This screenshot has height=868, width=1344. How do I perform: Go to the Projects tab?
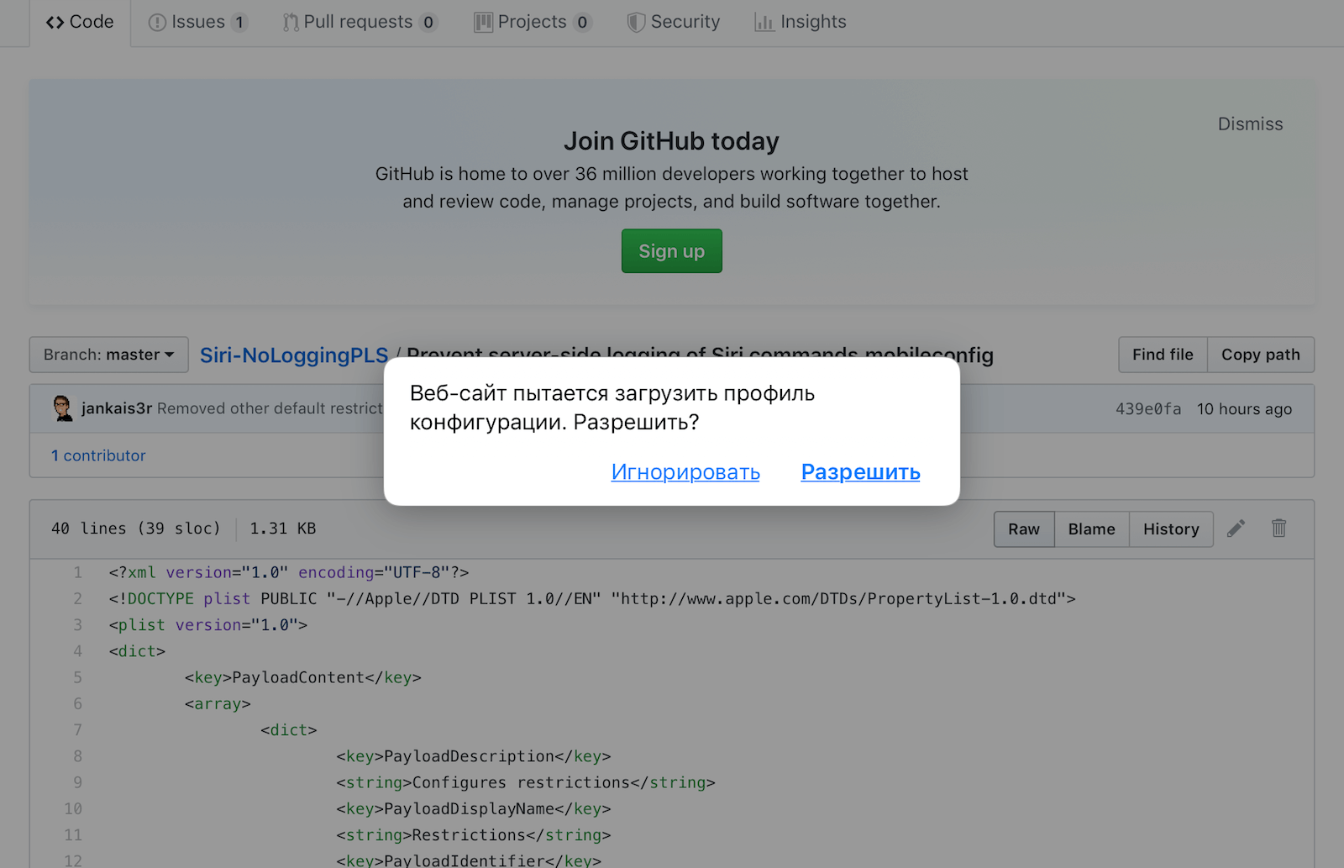coord(533,22)
